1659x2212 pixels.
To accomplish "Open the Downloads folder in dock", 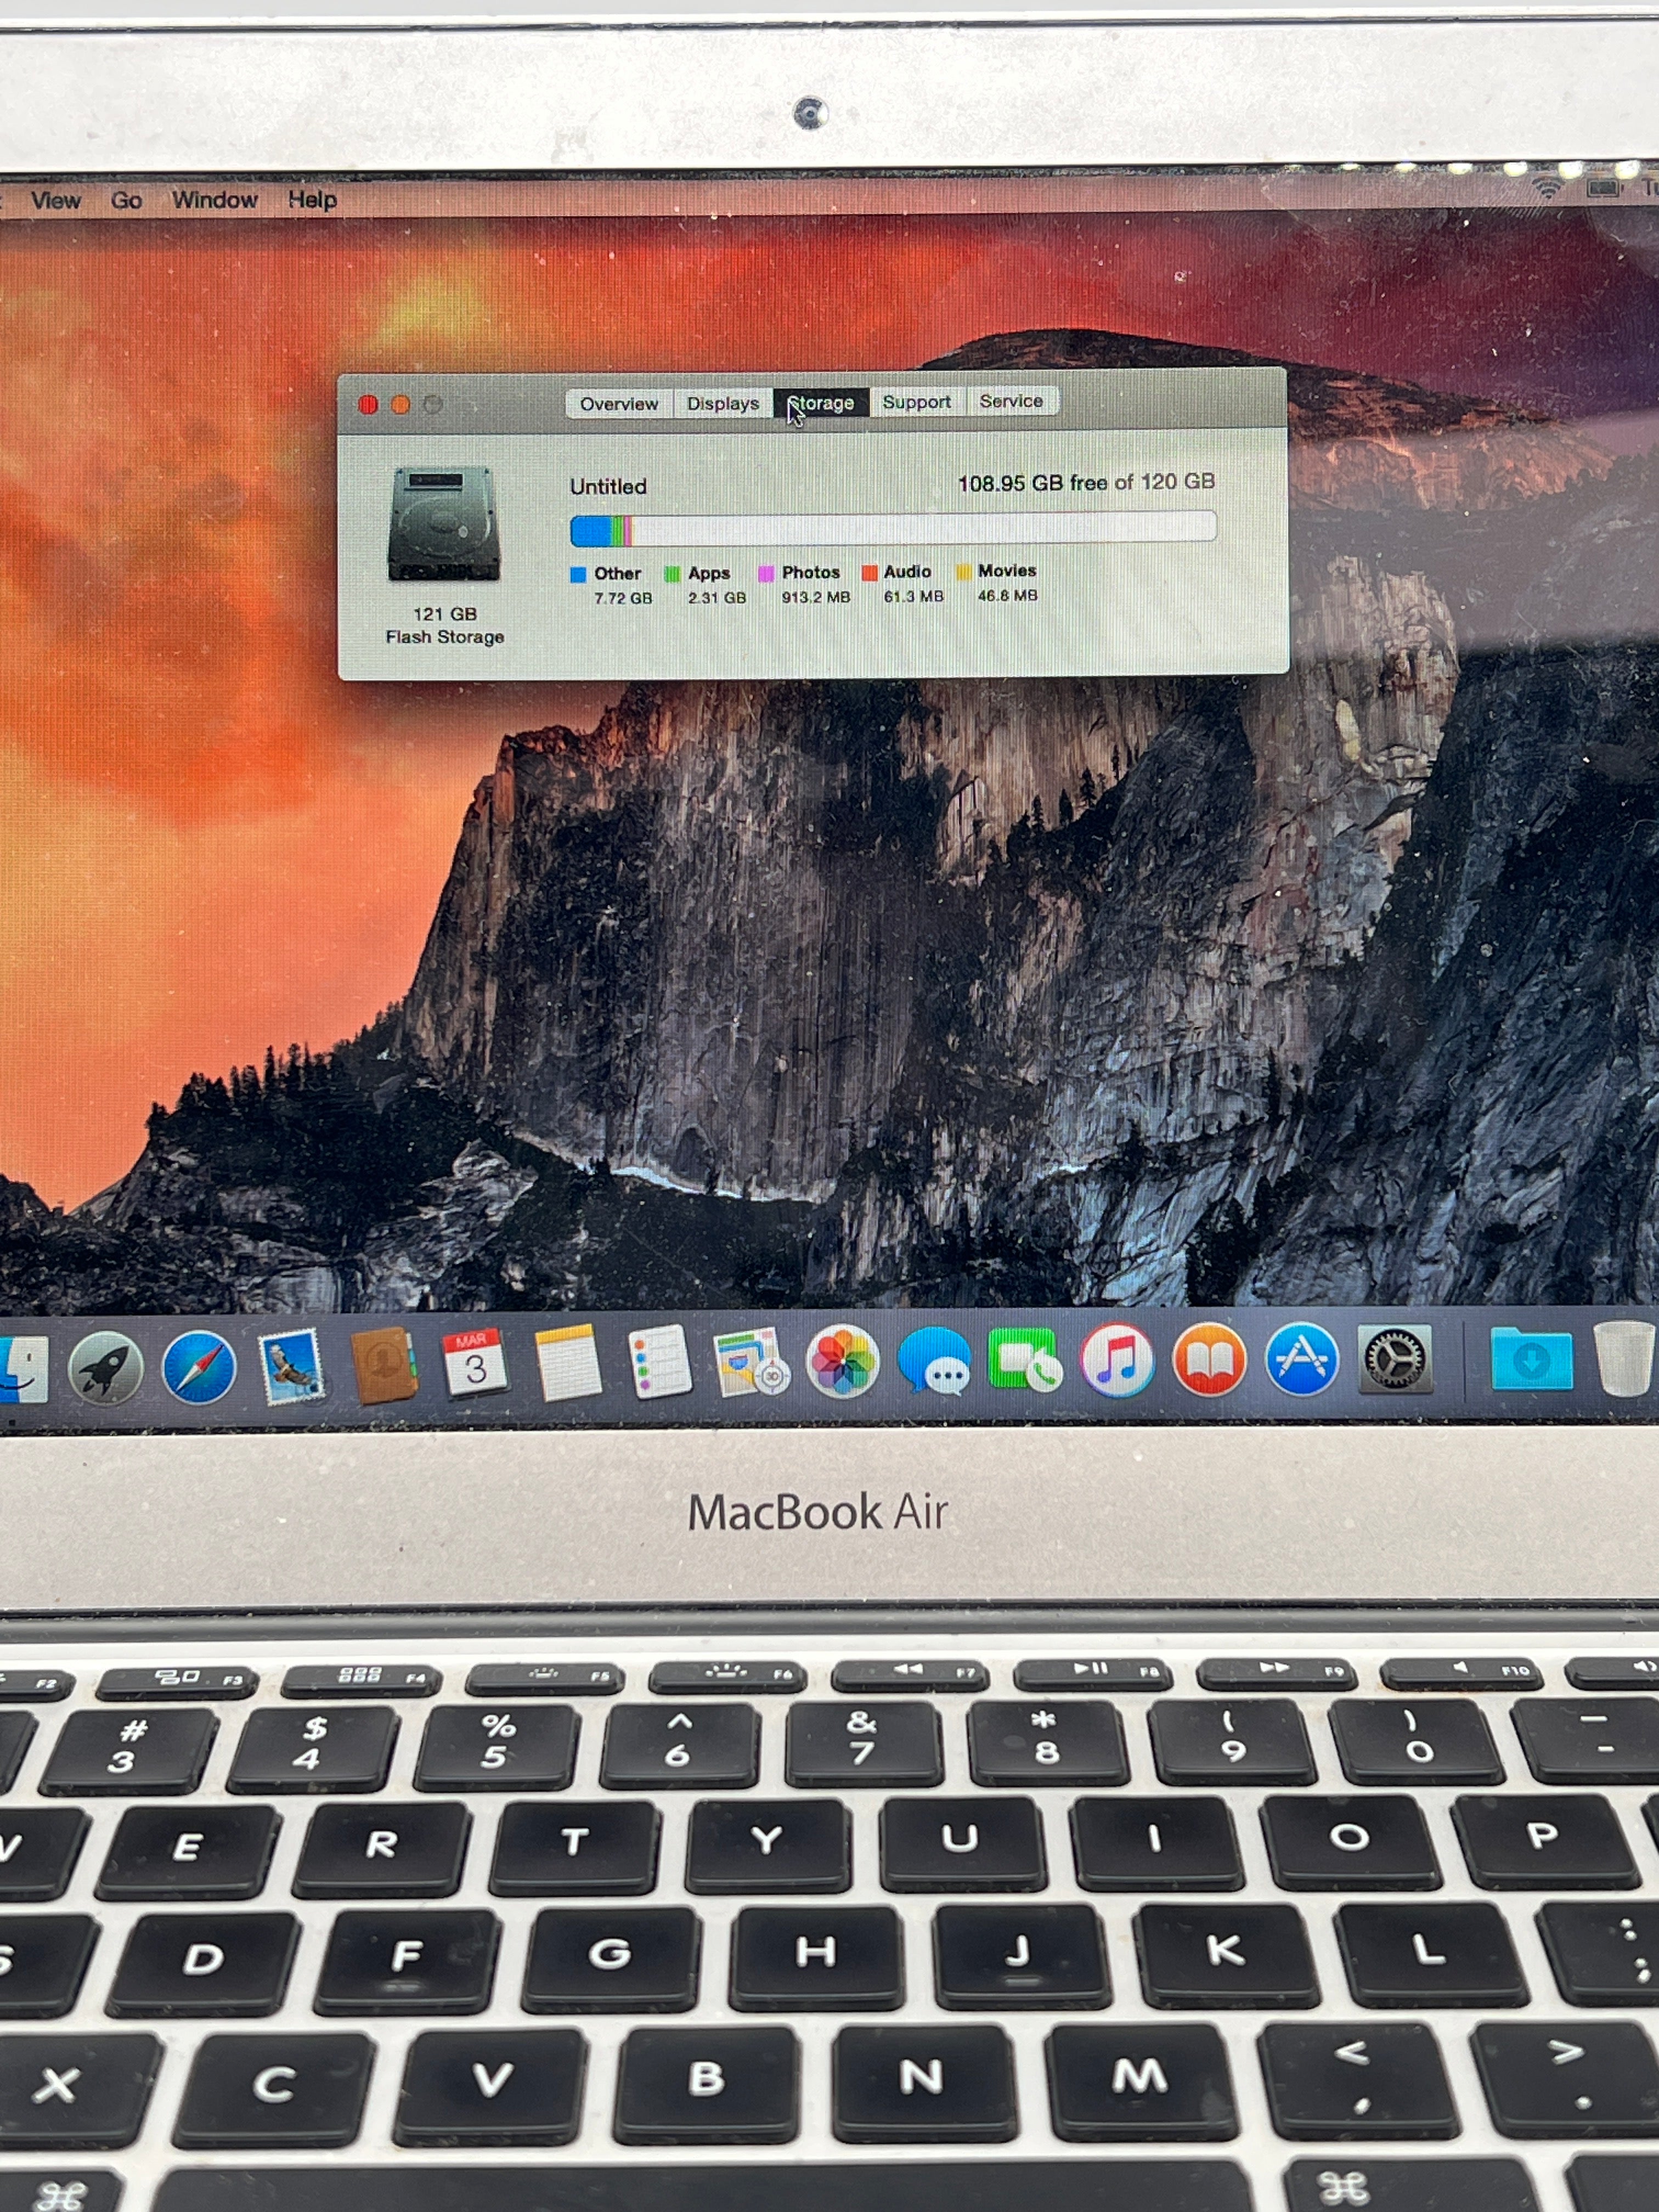I will point(1531,1358).
